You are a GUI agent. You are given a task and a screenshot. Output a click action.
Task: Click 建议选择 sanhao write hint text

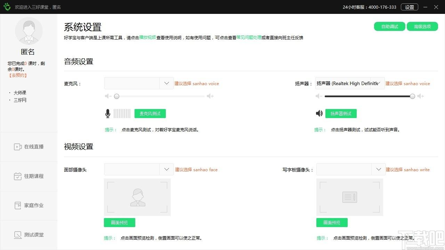click(408, 169)
